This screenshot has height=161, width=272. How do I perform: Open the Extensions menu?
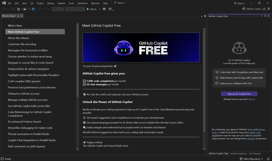coord(82,3)
